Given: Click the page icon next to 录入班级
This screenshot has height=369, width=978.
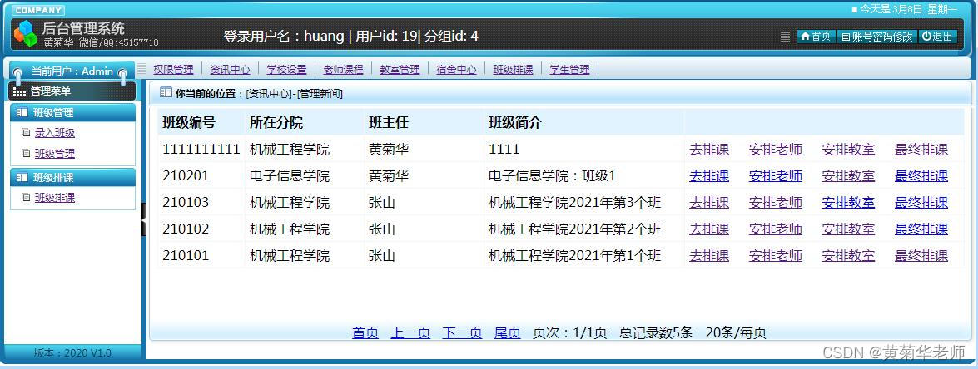Looking at the screenshot, I should pyautogui.click(x=26, y=132).
